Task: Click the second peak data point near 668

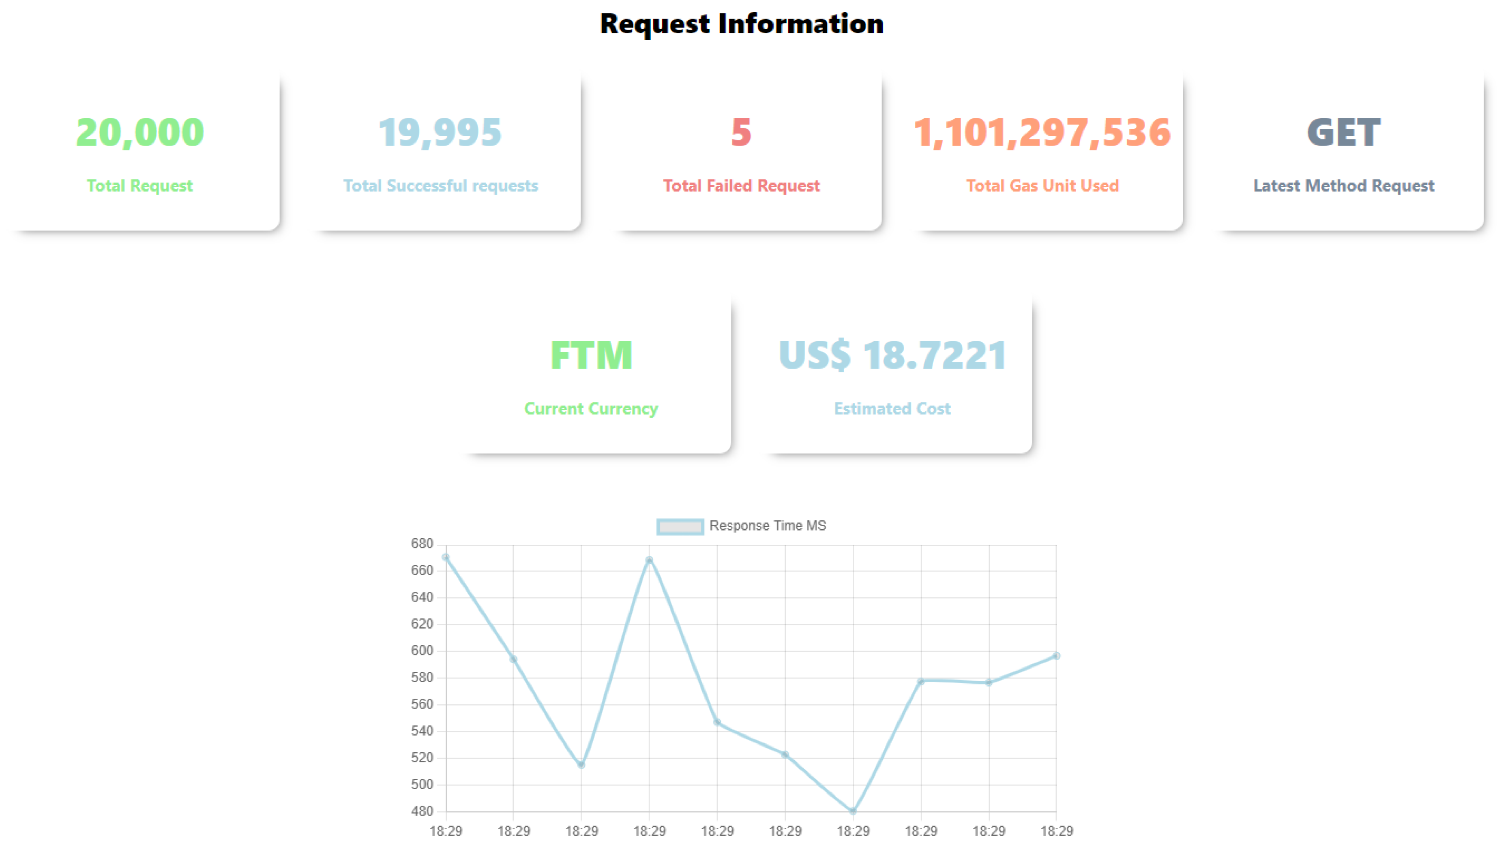Action: (649, 560)
